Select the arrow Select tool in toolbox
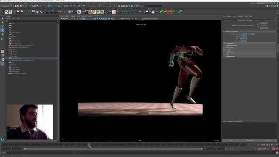This screenshot has height=157, width=279. pyautogui.click(x=2, y=18)
